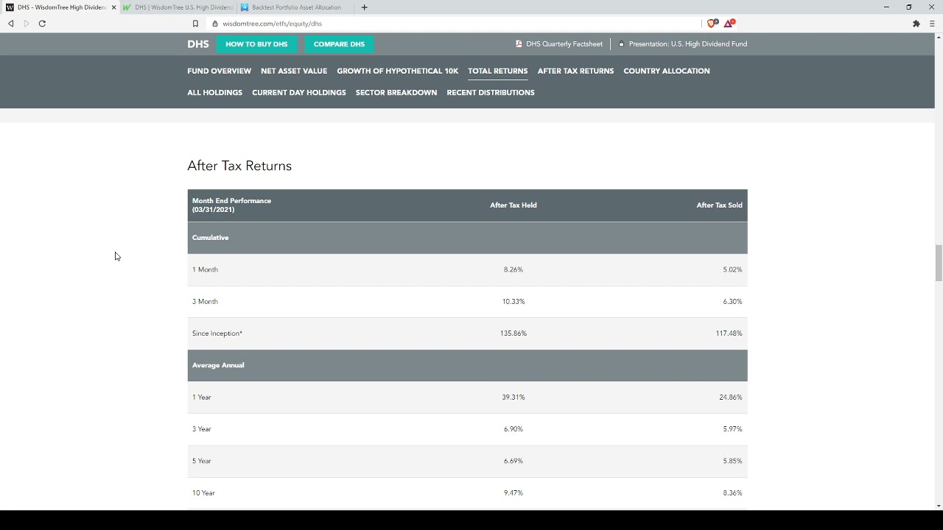The height and width of the screenshot is (530, 943).
Task: Click the 6.90% value
Action: [513, 429]
